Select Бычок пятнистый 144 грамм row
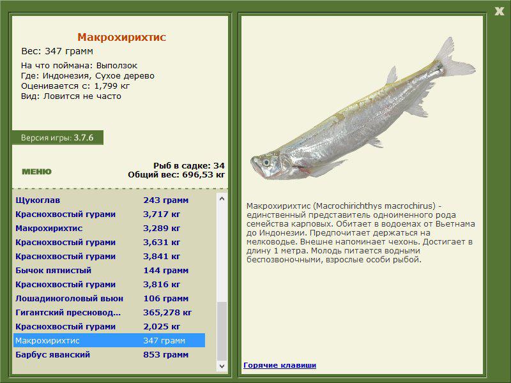Viewport: 511px width, 383px height. (x=109, y=270)
